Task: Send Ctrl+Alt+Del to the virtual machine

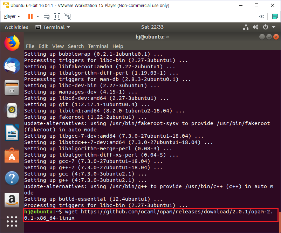Action: click(x=47, y=16)
